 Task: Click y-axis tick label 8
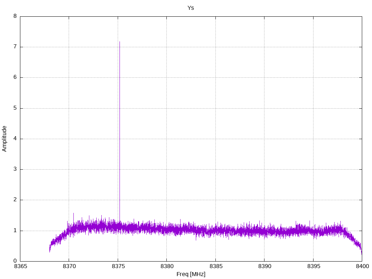tap(15, 16)
